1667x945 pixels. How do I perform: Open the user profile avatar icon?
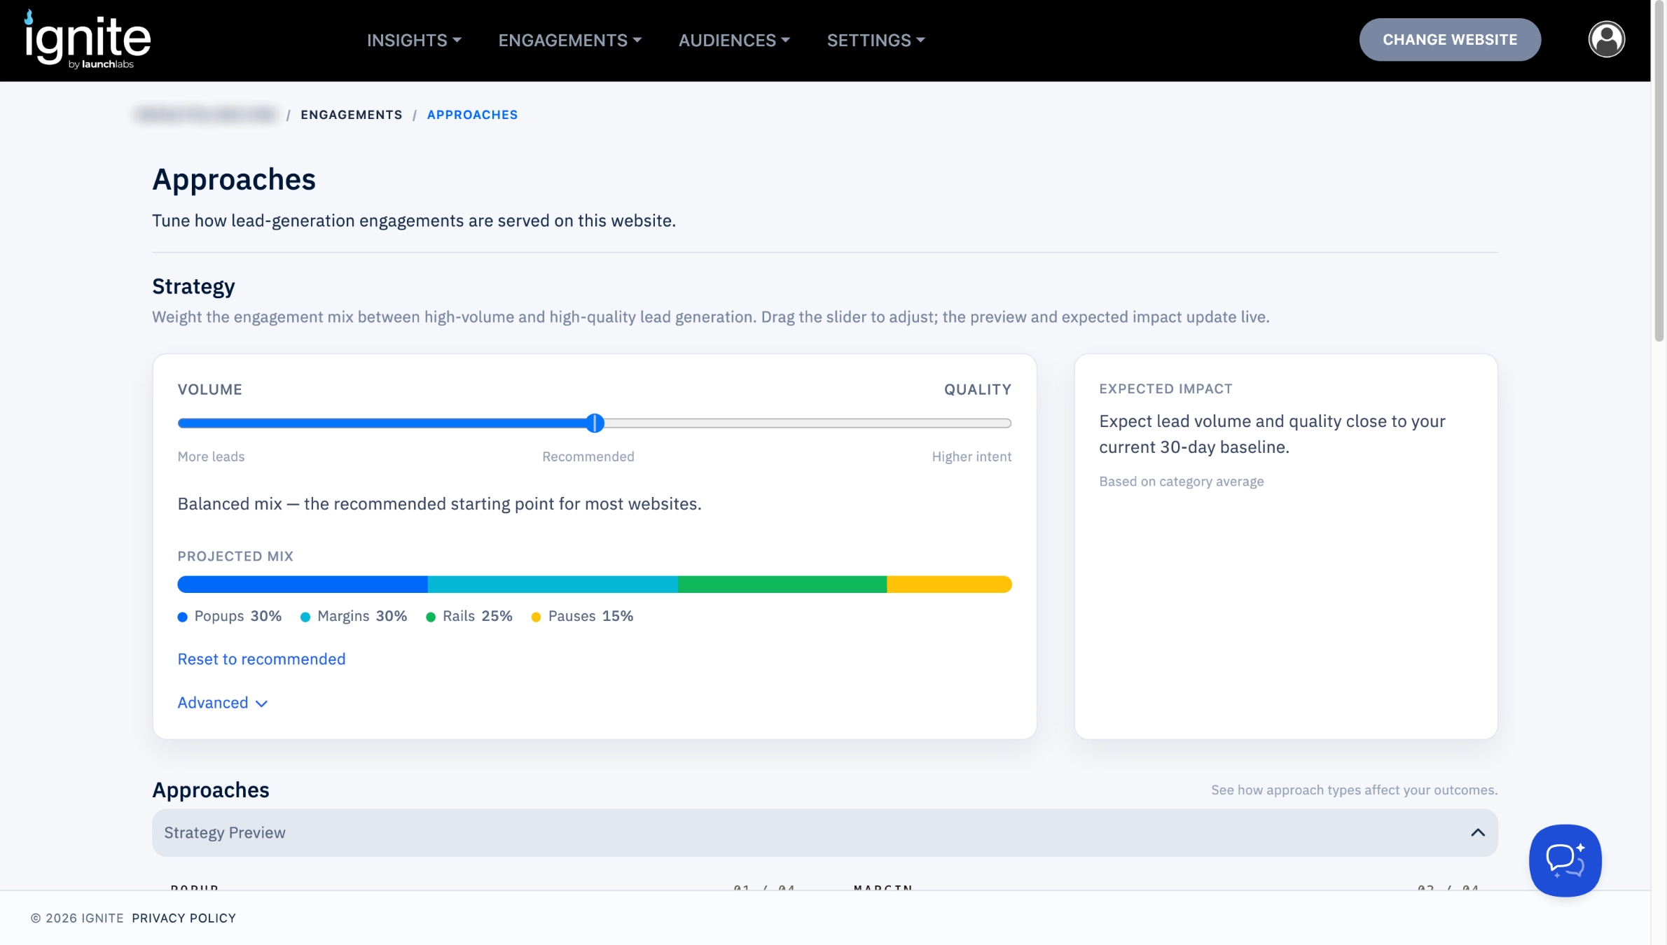pos(1606,39)
